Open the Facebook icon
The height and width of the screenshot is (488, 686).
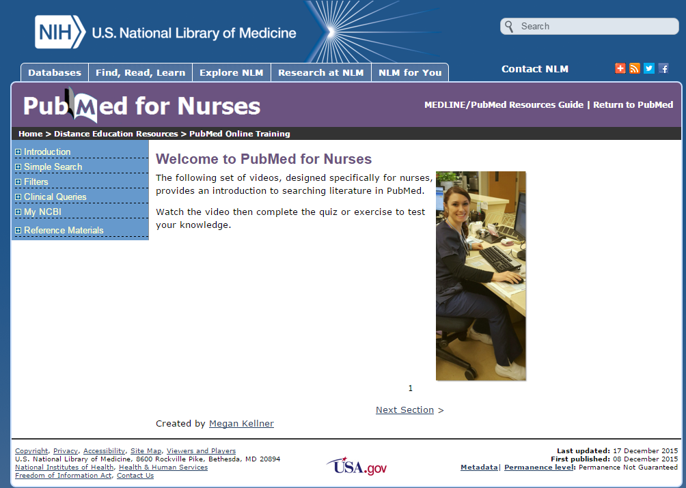663,68
